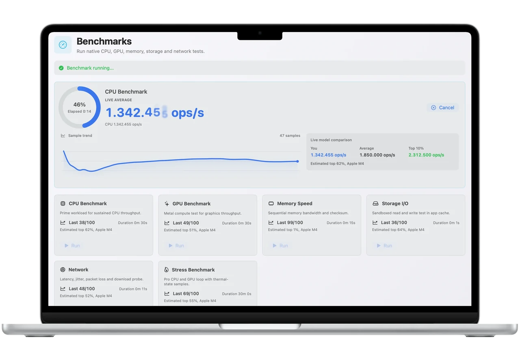
Task: Click the end point of the trend line
Action: [297, 161]
